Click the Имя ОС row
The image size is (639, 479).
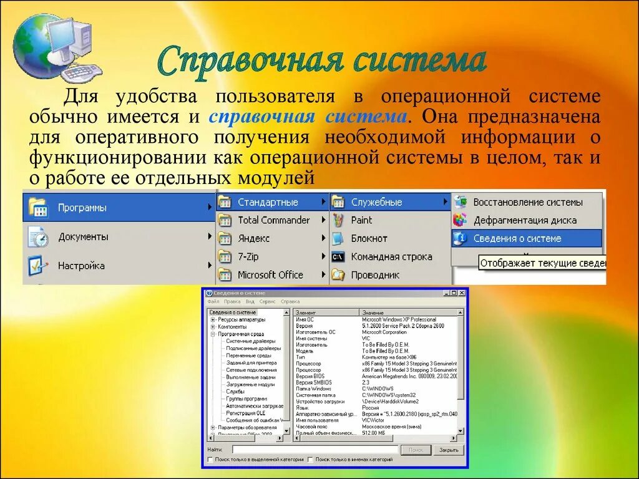point(375,320)
